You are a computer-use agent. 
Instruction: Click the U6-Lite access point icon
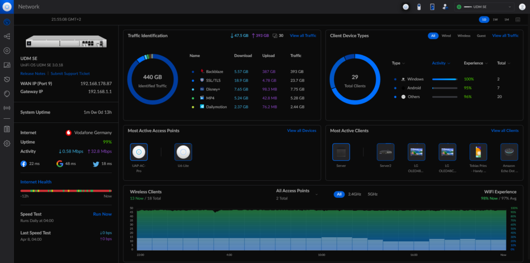coord(183,152)
